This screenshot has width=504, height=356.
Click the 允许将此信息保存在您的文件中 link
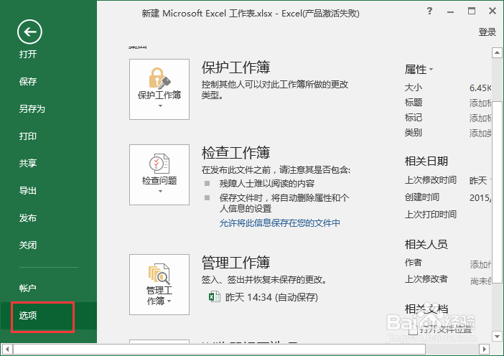280,223
